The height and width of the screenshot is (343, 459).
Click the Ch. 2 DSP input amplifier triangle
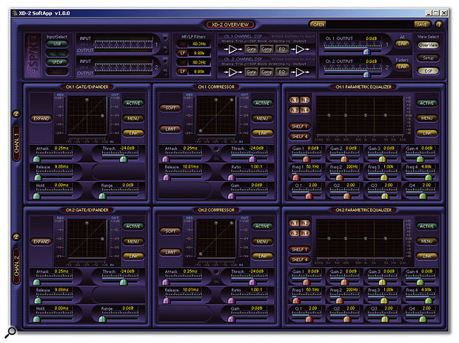click(x=232, y=72)
